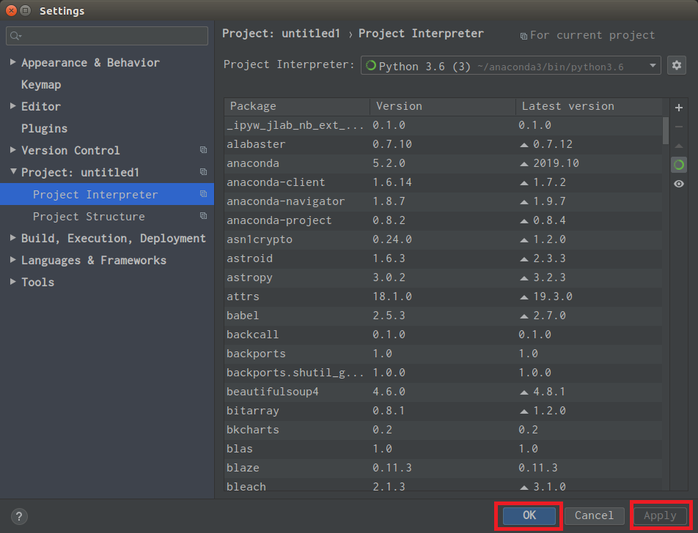Sort by the Package column header
The height and width of the screenshot is (533, 698).
pos(297,106)
